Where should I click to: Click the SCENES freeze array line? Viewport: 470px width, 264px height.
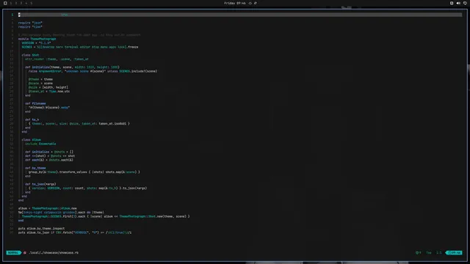(80, 47)
